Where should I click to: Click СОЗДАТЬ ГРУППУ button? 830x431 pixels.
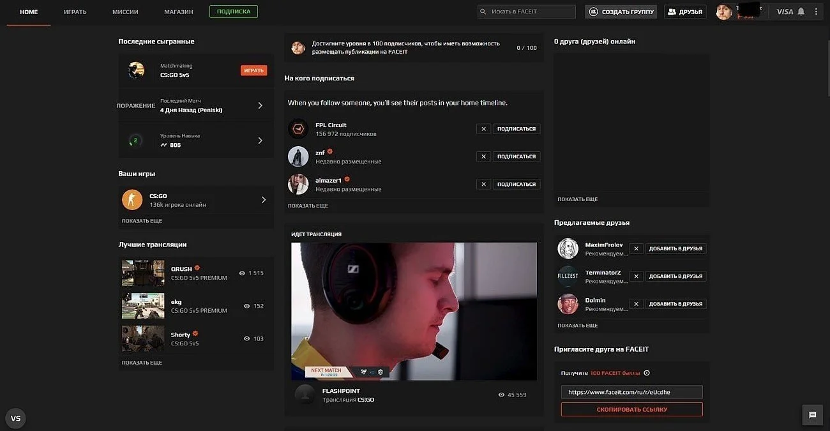click(x=621, y=11)
